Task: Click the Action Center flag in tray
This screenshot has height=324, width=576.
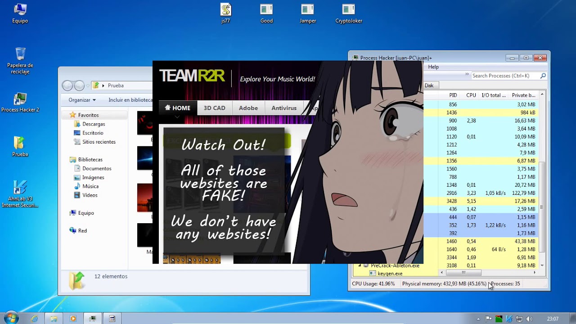Action: tap(489, 319)
